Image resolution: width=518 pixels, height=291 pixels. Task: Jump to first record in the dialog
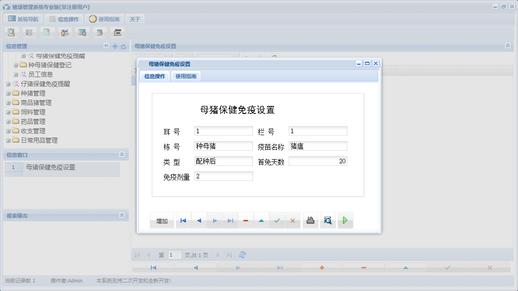pos(184,220)
